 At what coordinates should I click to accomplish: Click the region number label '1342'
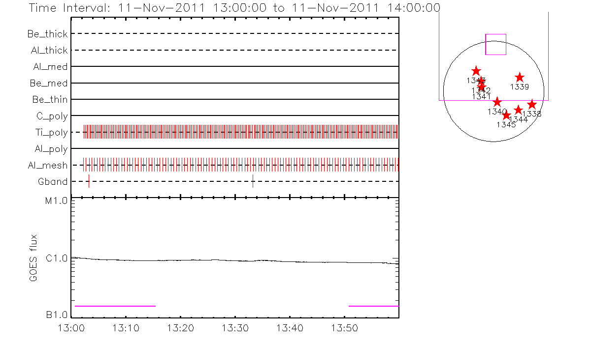click(x=481, y=90)
